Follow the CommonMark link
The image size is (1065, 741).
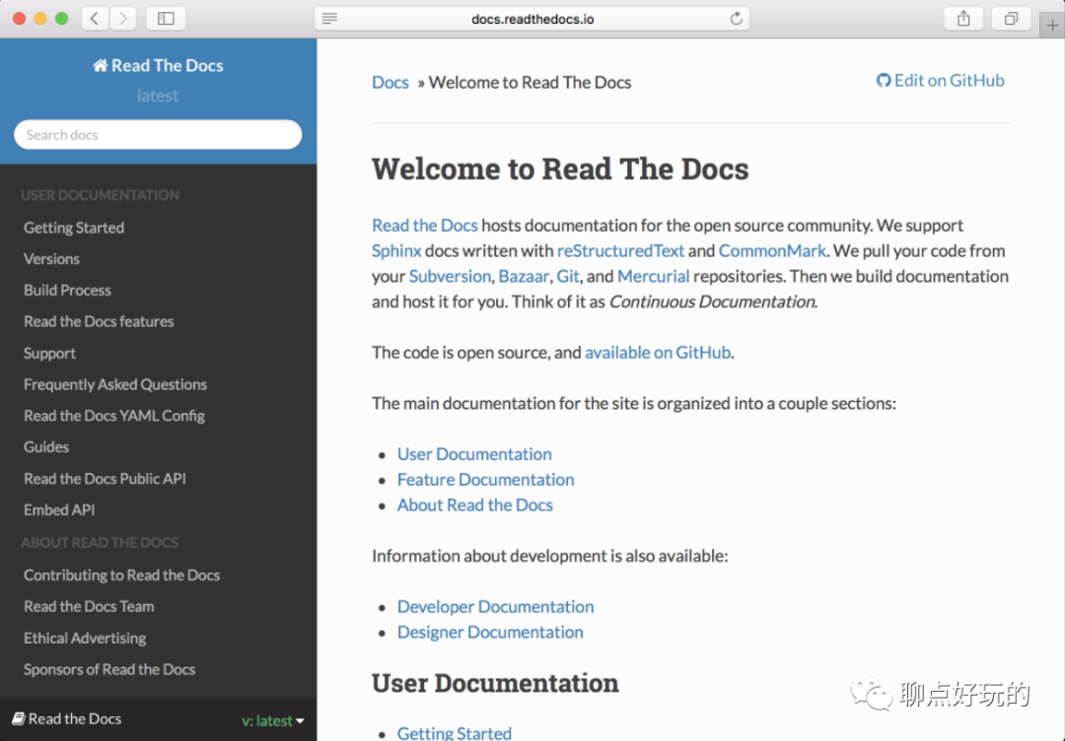pyautogui.click(x=772, y=250)
